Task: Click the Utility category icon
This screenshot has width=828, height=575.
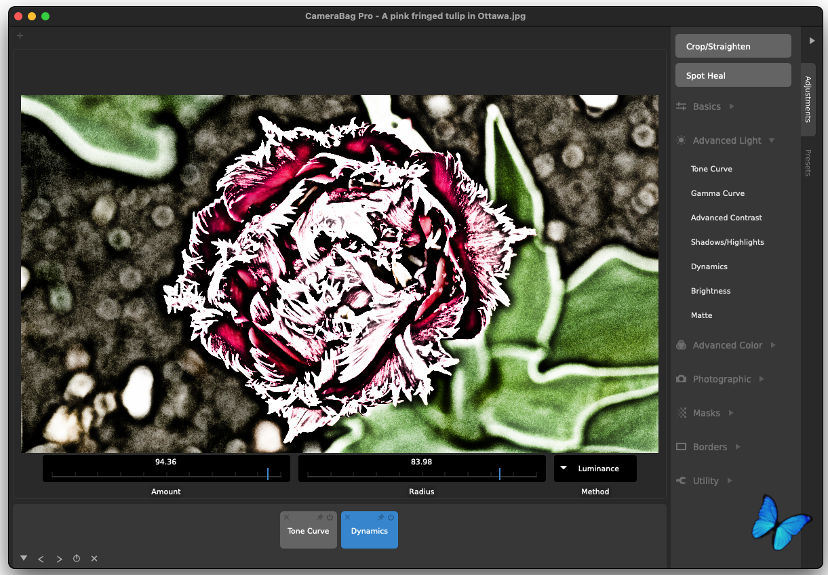Action: pos(682,481)
